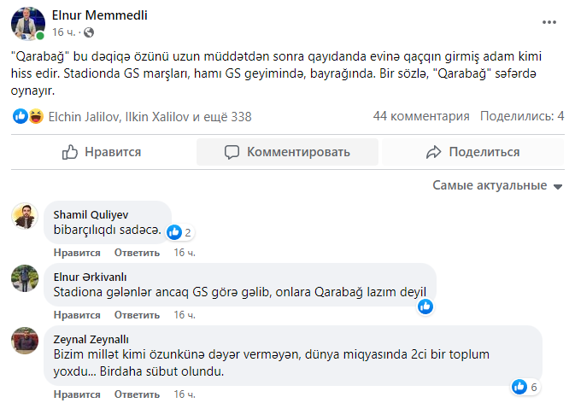
Task: Open Zeynal Zeynallı's profile avatar
Action: click(x=25, y=341)
